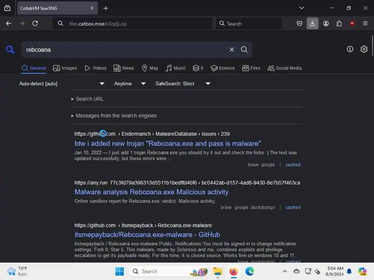The height and width of the screenshot is (280, 374).
Task: Open Microsoft Edge from taskbar
Action: 249,271
